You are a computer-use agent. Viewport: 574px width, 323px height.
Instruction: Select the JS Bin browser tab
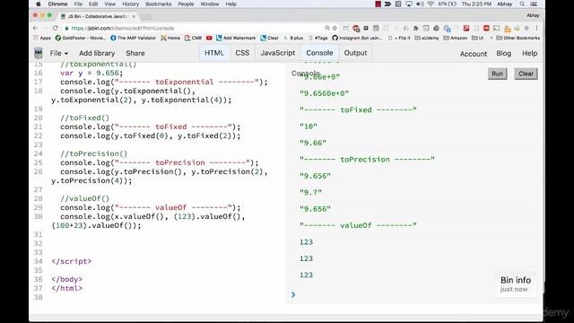(98, 16)
